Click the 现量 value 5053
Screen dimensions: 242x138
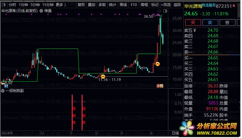pos(213,103)
